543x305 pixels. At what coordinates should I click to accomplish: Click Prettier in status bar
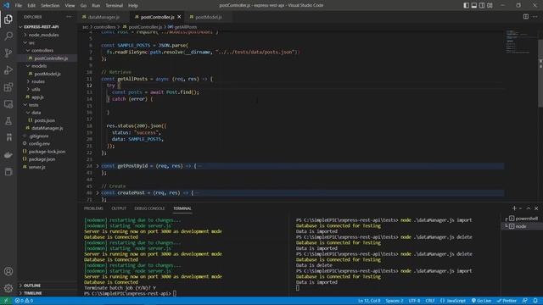pos(507,301)
